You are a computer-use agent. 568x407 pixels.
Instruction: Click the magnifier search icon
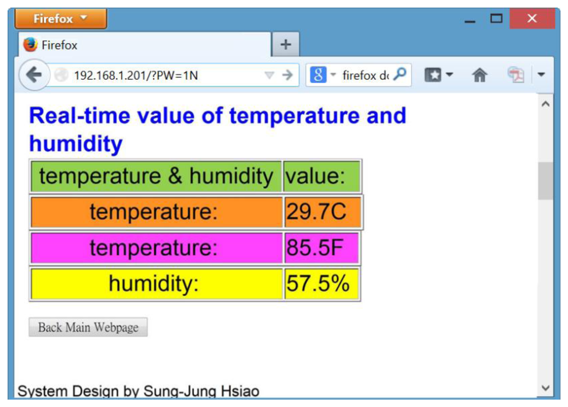(x=400, y=75)
